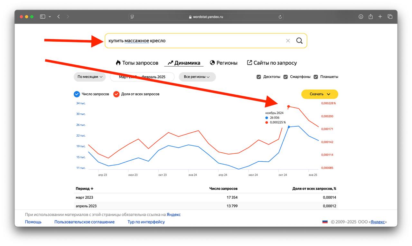412x246 pixels.
Task: Open Тур по интерфейсу link
Action: click(146, 222)
